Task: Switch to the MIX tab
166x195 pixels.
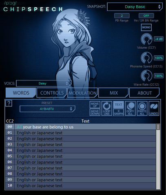Action: [x=113, y=93]
